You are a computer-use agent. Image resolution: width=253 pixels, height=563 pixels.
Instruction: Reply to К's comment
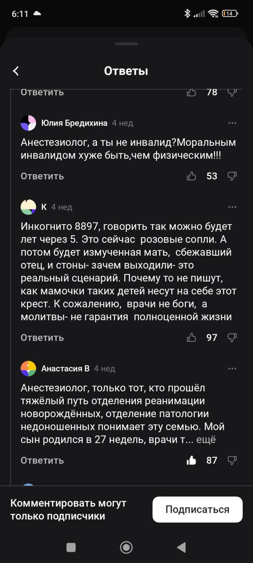(42, 338)
